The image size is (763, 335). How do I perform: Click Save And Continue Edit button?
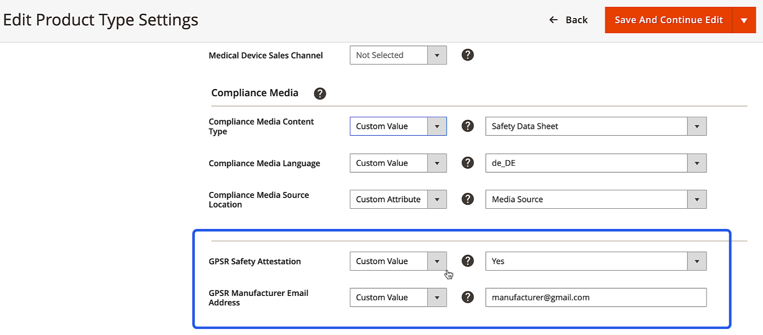pos(668,20)
